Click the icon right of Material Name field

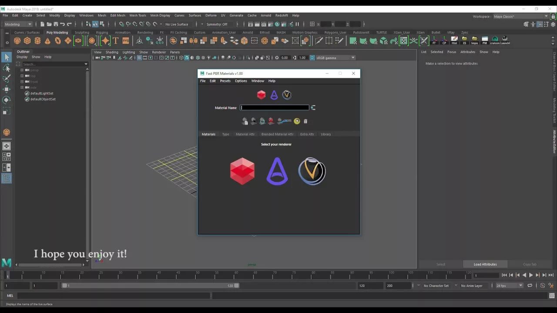tap(313, 108)
